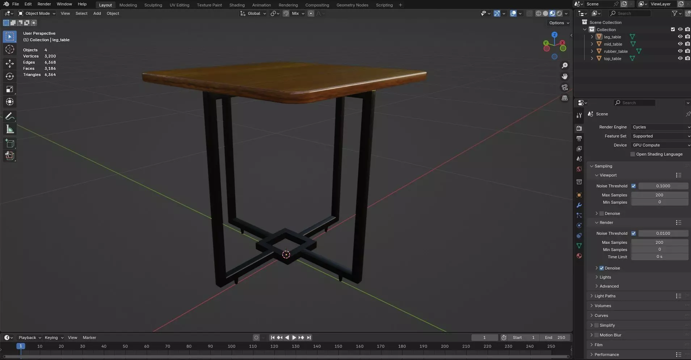Open the View Layer properties tab
This screenshot has width=691, height=360.
tap(579, 149)
